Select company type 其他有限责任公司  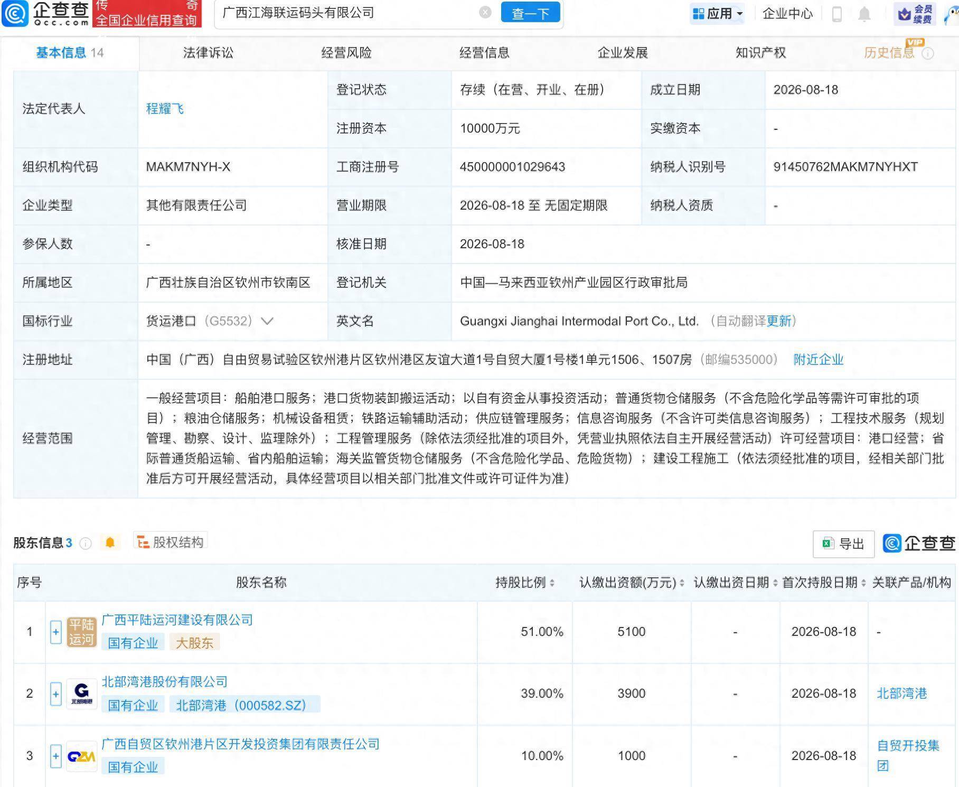click(x=196, y=205)
